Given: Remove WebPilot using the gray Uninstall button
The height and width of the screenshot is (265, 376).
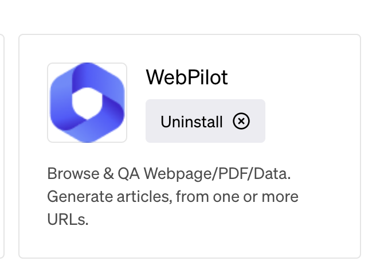Looking at the screenshot, I should (205, 121).
